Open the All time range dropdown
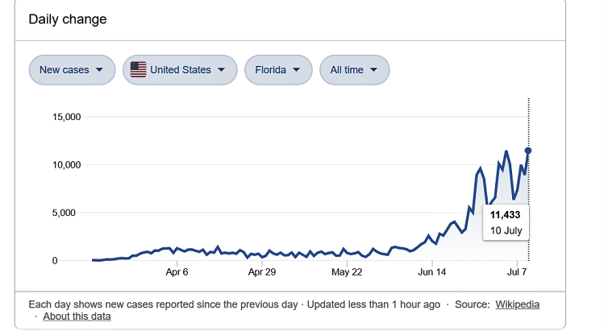Image resolution: width=608 pixels, height=331 pixels. 354,70
